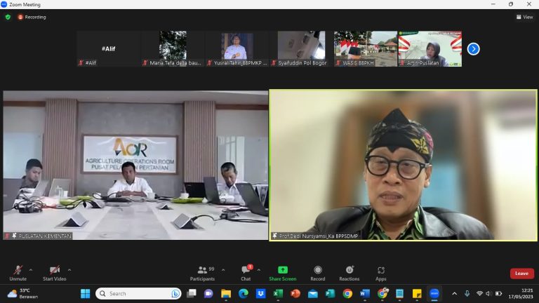Open the Reactions menu
The height and width of the screenshot is (303, 539).
click(x=350, y=274)
